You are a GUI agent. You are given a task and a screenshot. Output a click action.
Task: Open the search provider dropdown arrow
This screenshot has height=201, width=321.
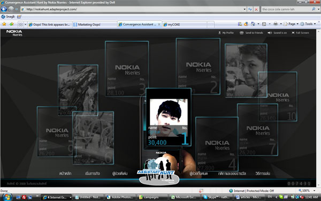pos(318,9)
